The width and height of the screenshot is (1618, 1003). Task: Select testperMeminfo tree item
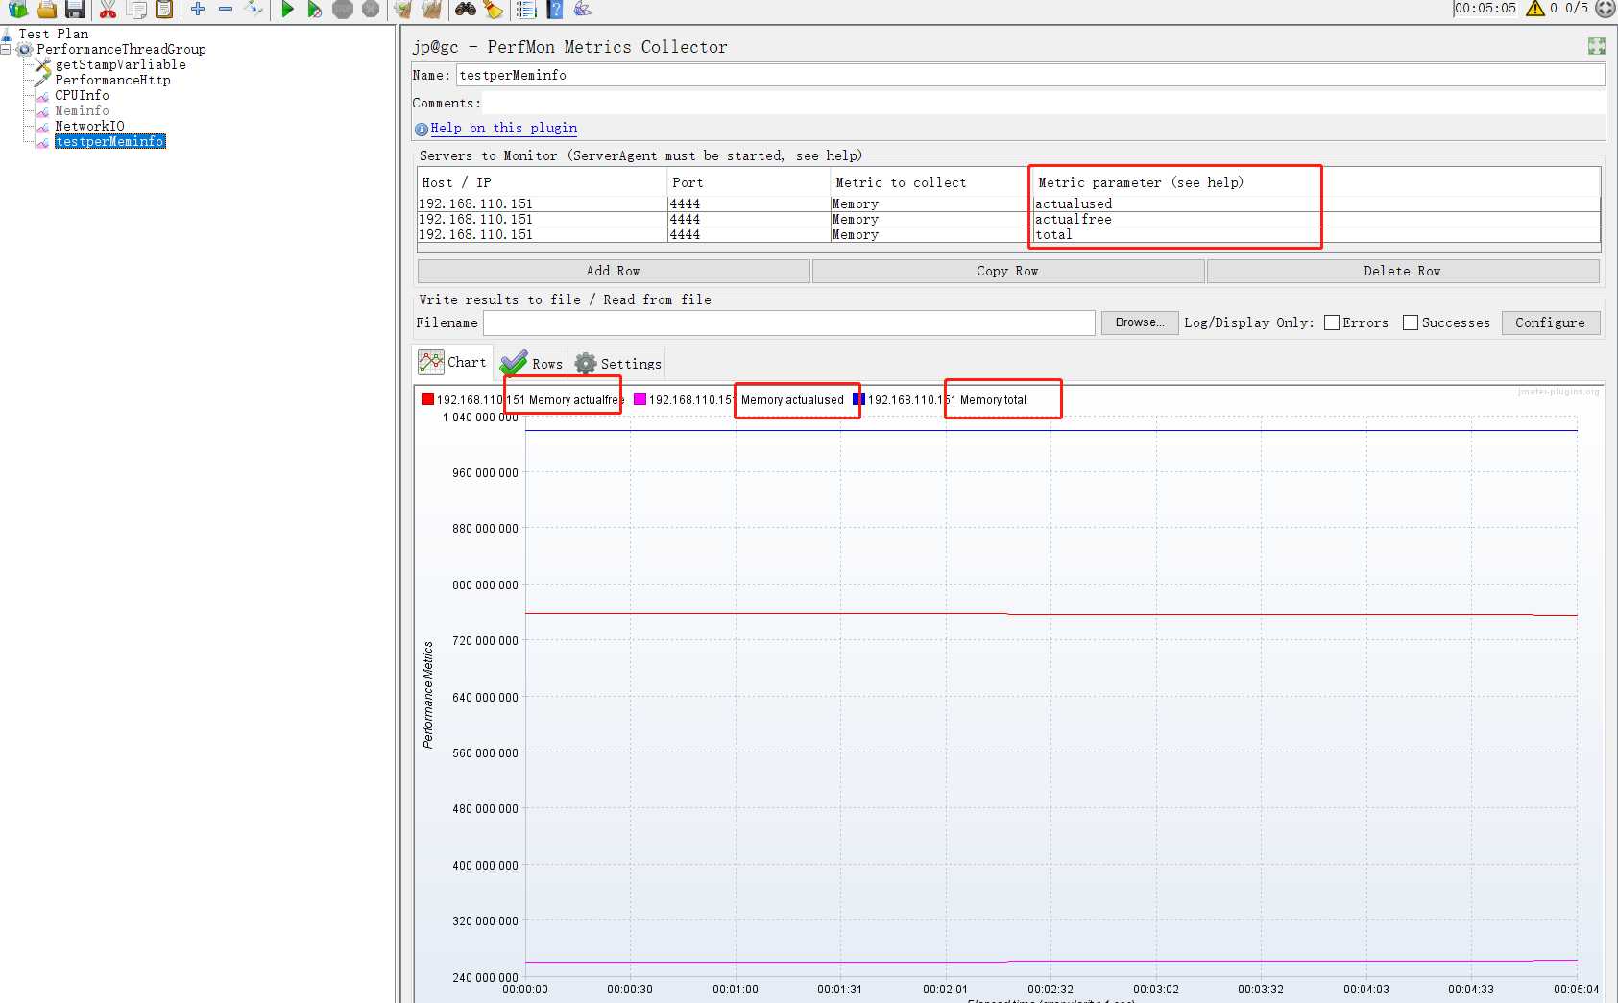click(109, 141)
